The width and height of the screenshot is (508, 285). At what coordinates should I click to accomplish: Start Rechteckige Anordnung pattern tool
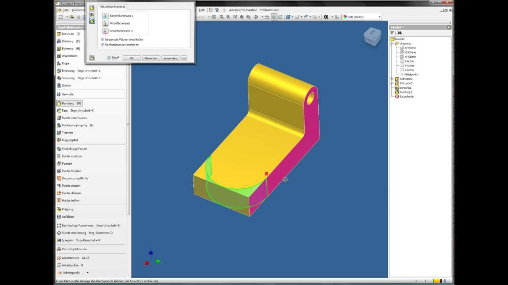tap(88, 225)
